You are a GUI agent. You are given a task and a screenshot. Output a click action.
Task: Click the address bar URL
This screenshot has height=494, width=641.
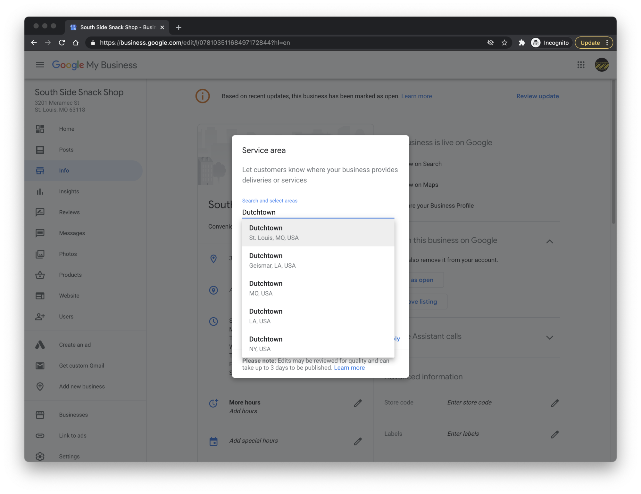click(x=195, y=43)
